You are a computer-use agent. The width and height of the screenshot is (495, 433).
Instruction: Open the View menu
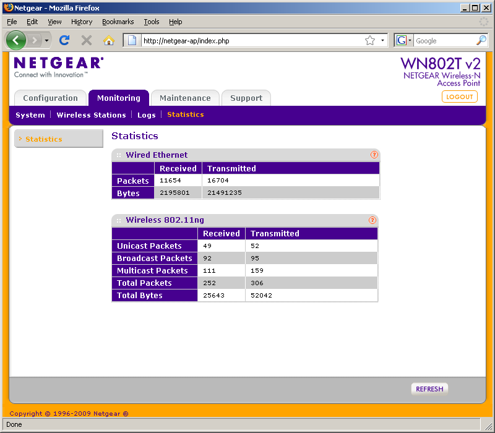[54, 22]
